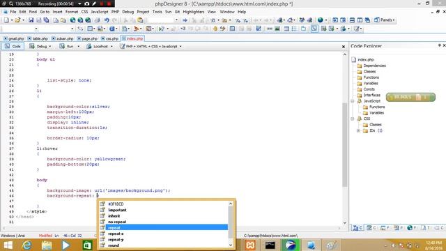Click the checkbox form icon in second toolbar
446x251 pixels.
[259, 29]
